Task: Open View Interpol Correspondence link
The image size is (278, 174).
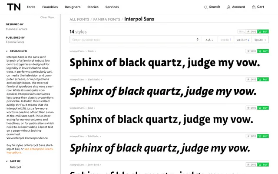Action: point(27,138)
